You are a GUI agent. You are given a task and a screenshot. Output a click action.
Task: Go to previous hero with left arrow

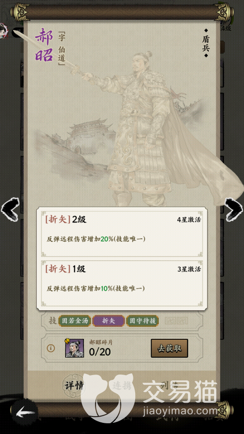click(10, 209)
